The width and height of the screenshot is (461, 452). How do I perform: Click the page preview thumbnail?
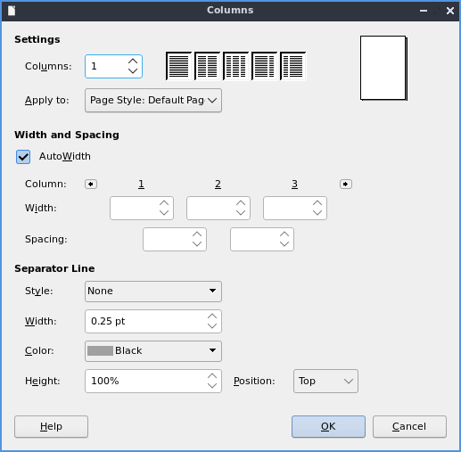coord(383,68)
